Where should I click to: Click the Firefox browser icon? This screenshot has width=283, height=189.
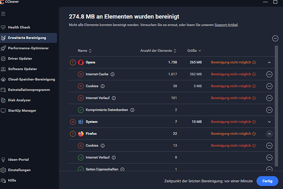tap(81, 134)
